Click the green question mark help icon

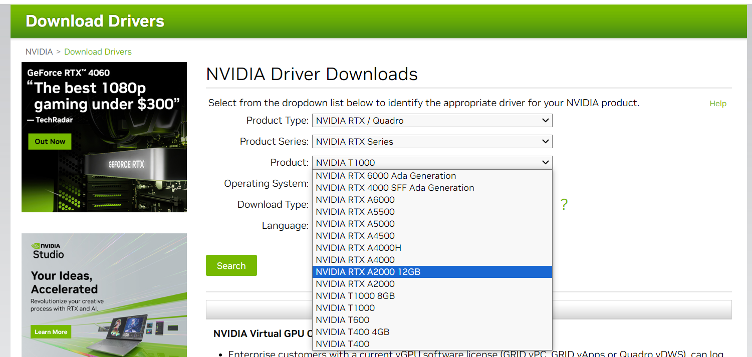(x=564, y=204)
